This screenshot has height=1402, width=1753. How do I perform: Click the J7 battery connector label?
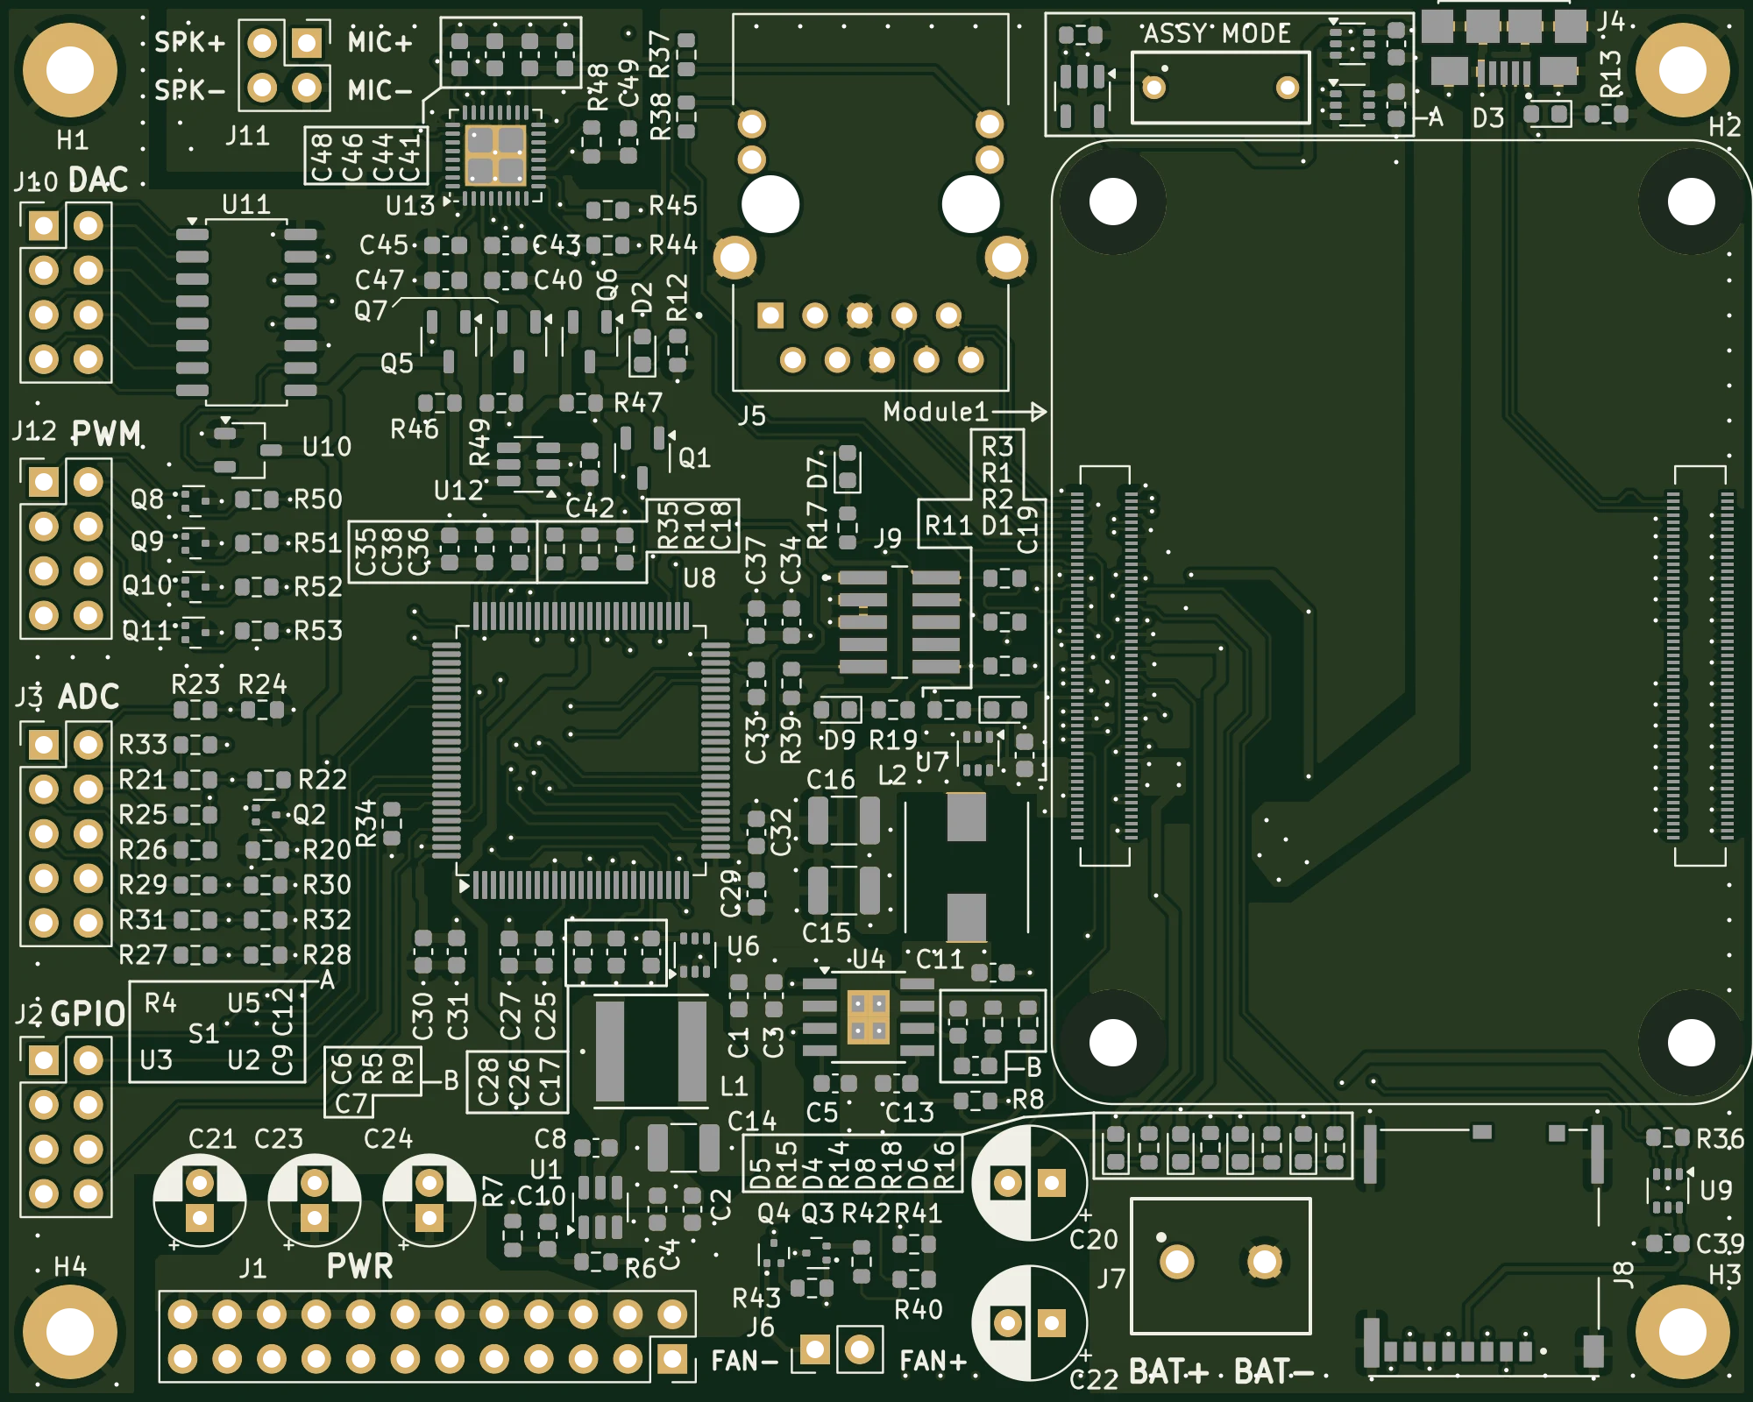point(1111,1279)
